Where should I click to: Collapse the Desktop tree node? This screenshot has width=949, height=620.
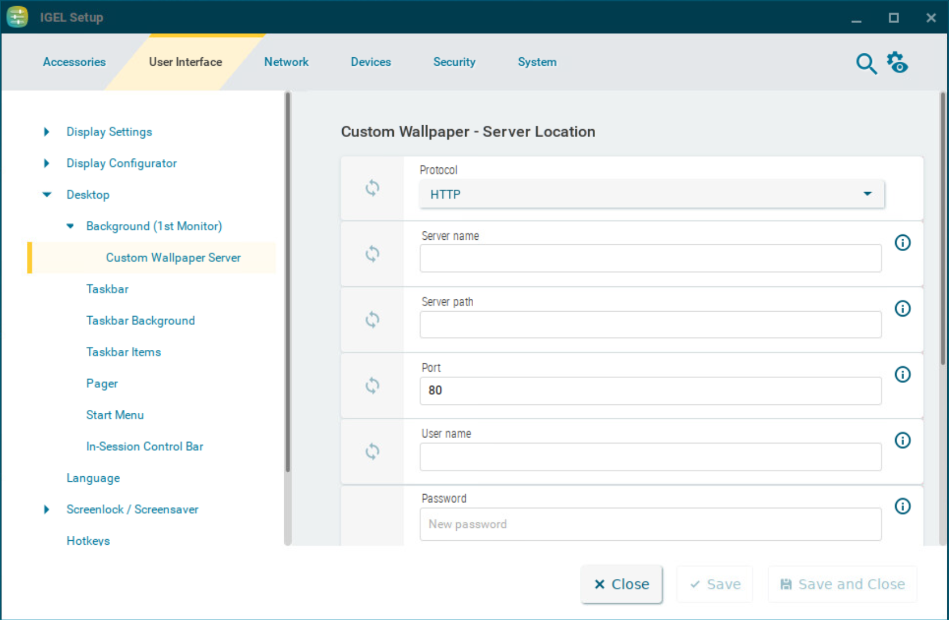point(47,195)
